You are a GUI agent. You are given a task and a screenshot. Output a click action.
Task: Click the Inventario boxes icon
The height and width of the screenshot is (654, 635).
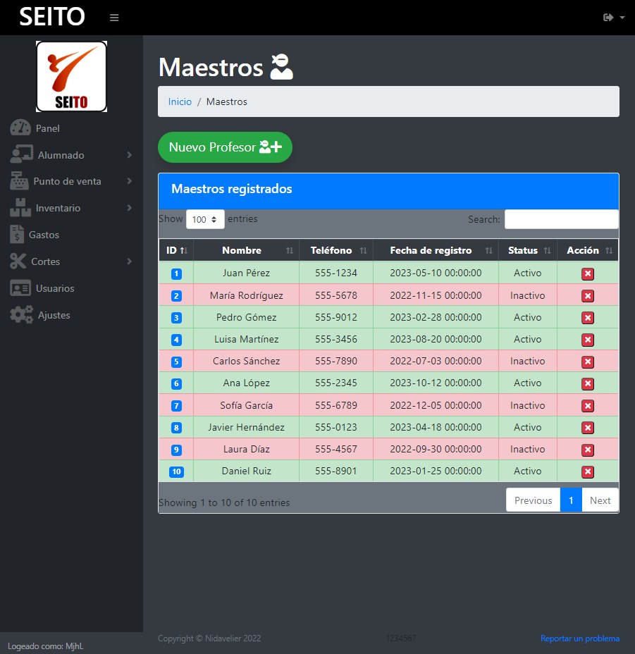[20, 208]
